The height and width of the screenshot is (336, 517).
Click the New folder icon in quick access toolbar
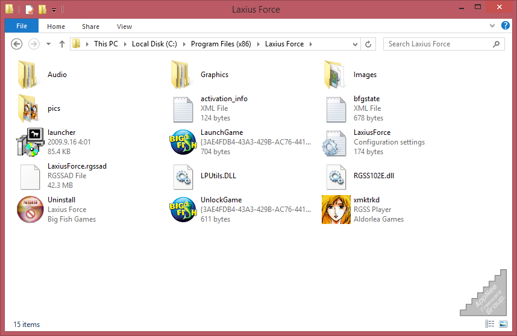click(42, 9)
